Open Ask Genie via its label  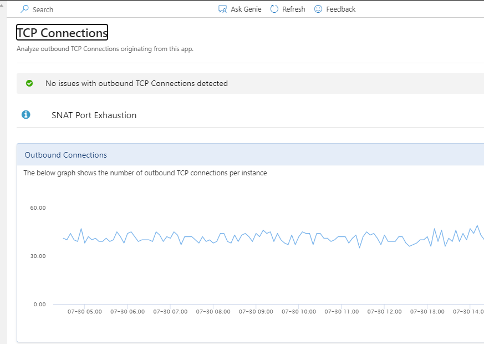click(x=246, y=9)
